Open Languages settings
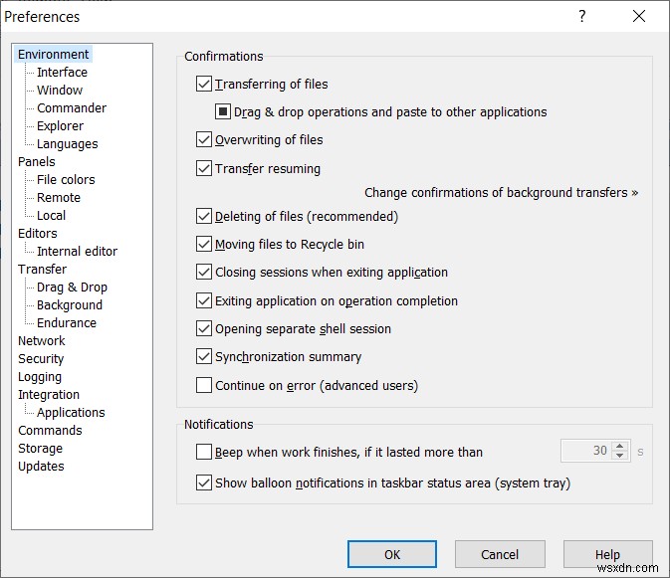Image resolution: width=670 pixels, height=578 pixels. (x=68, y=144)
